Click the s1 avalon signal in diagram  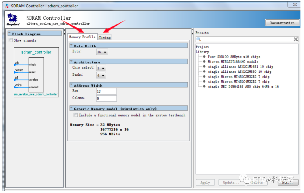tap(17, 78)
